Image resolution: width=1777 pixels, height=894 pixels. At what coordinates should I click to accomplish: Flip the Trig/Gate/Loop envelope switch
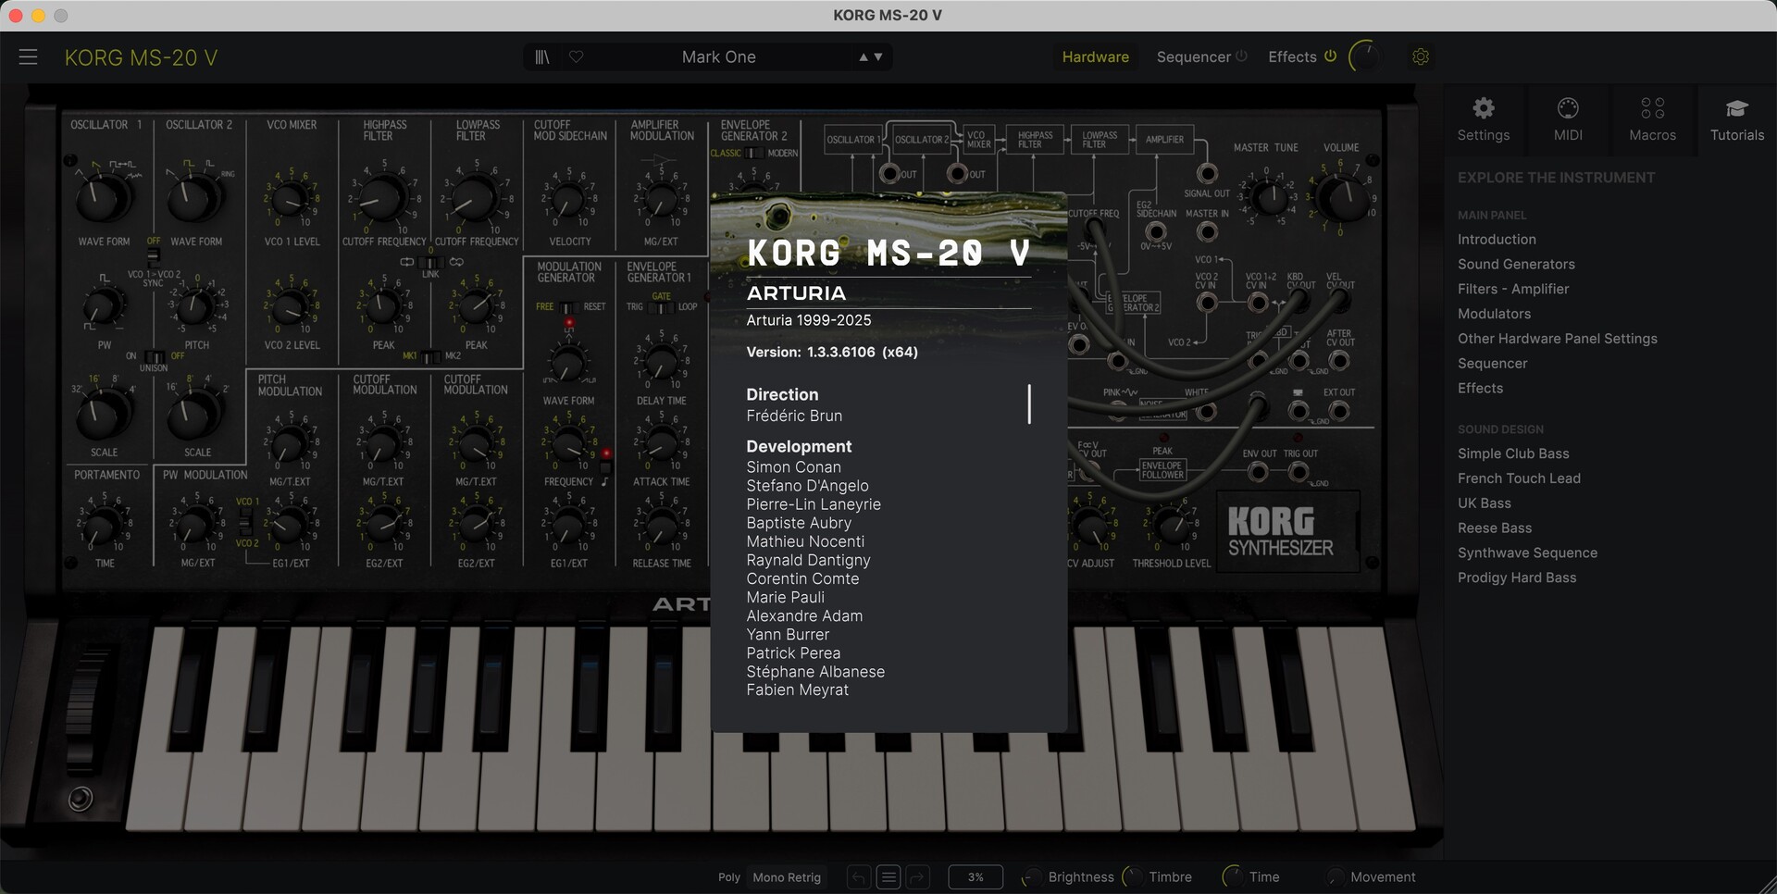[661, 307]
